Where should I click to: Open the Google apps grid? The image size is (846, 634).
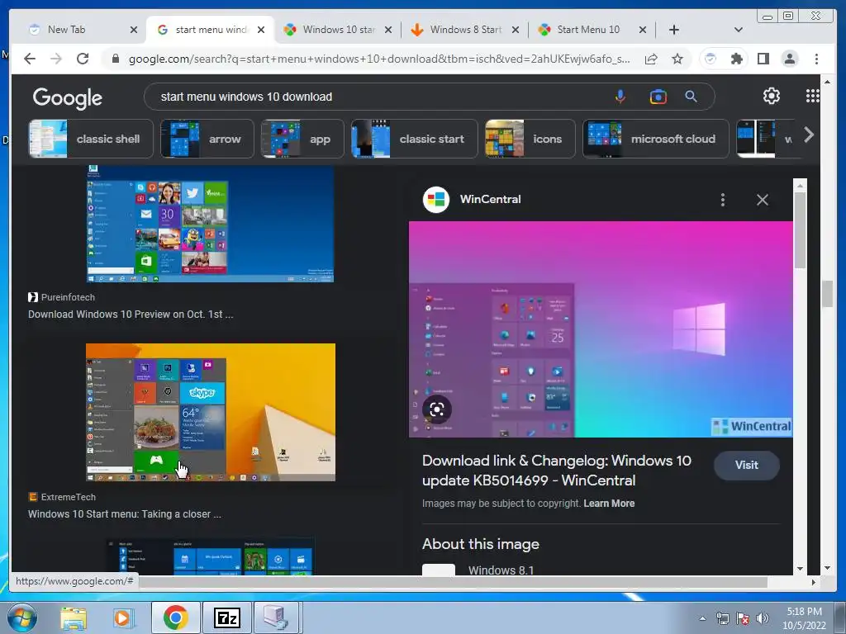click(x=813, y=96)
